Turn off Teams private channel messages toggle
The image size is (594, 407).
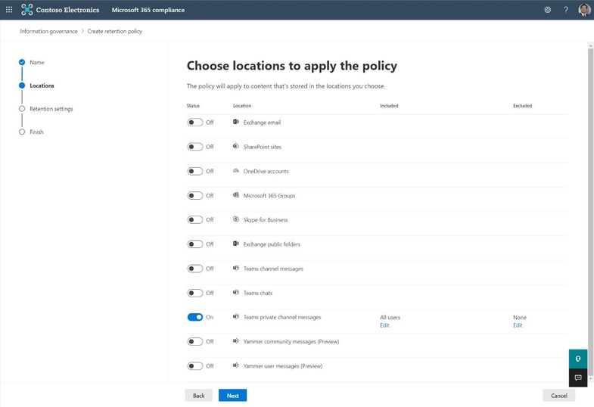[x=195, y=317]
